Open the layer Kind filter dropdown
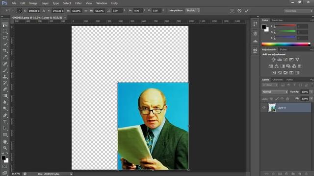The width and height of the screenshot is (314, 176). [x=270, y=85]
